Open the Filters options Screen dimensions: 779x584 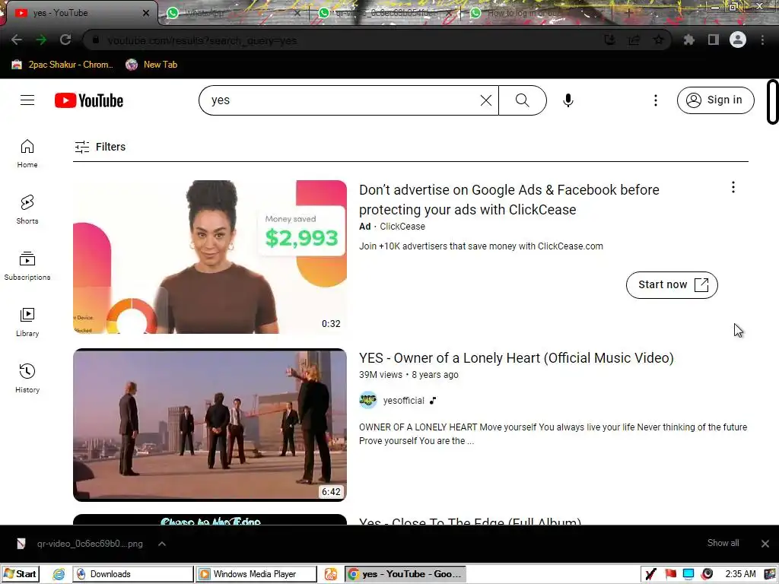[x=100, y=147]
